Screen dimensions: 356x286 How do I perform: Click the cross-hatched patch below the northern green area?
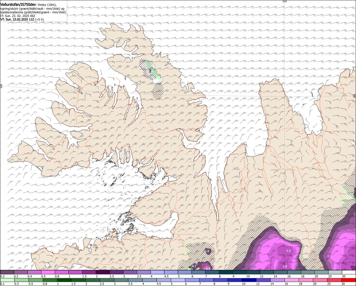pyautogui.click(x=158, y=91)
